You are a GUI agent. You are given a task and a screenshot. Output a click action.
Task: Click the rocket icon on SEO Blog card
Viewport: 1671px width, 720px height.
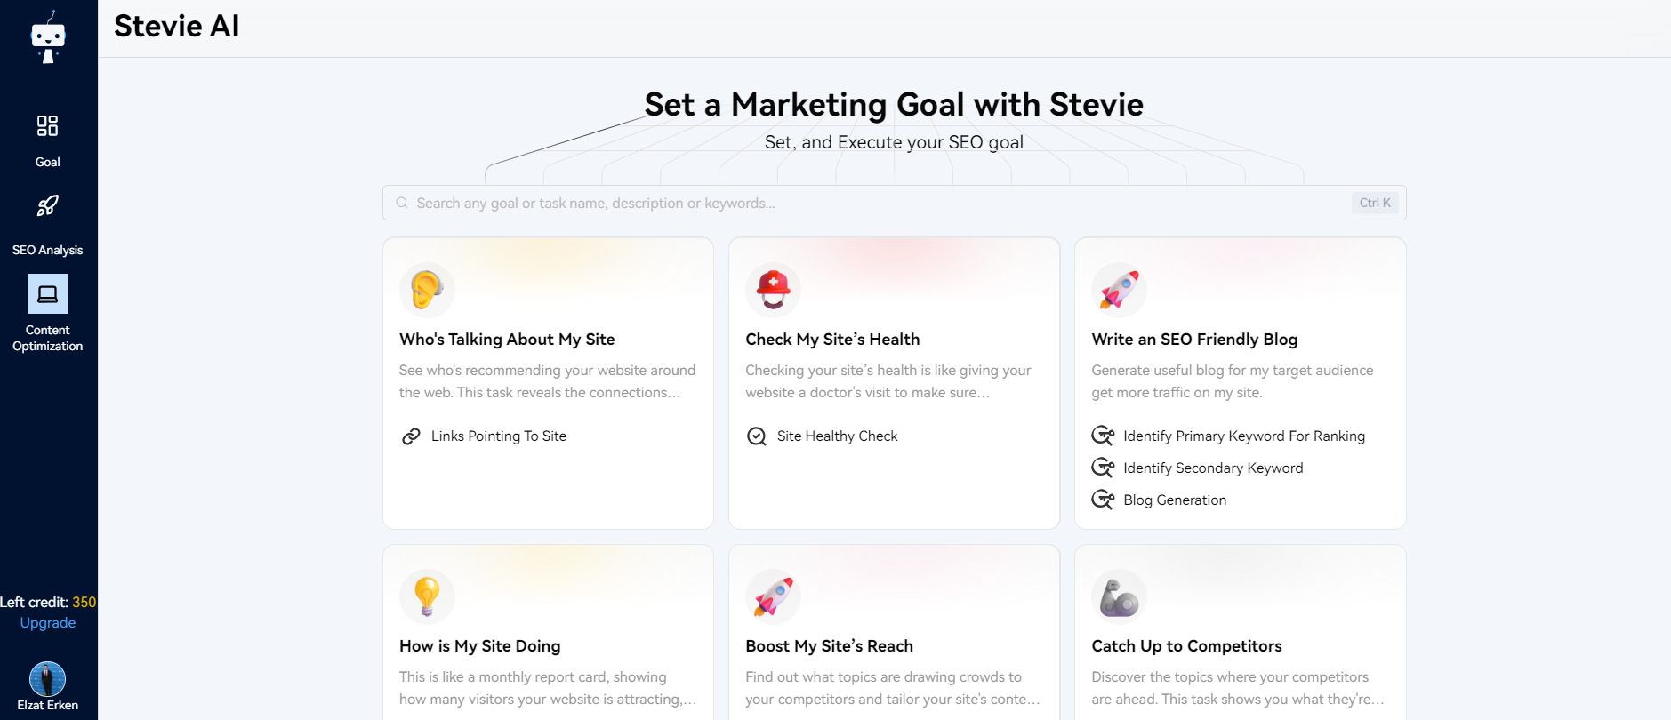[x=1119, y=290]
